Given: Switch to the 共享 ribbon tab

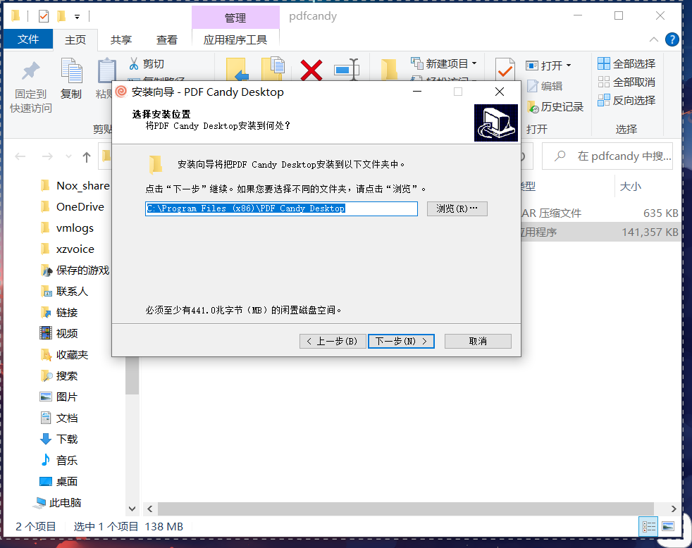Looking at the screenshot, I should [x=121, y=39].
